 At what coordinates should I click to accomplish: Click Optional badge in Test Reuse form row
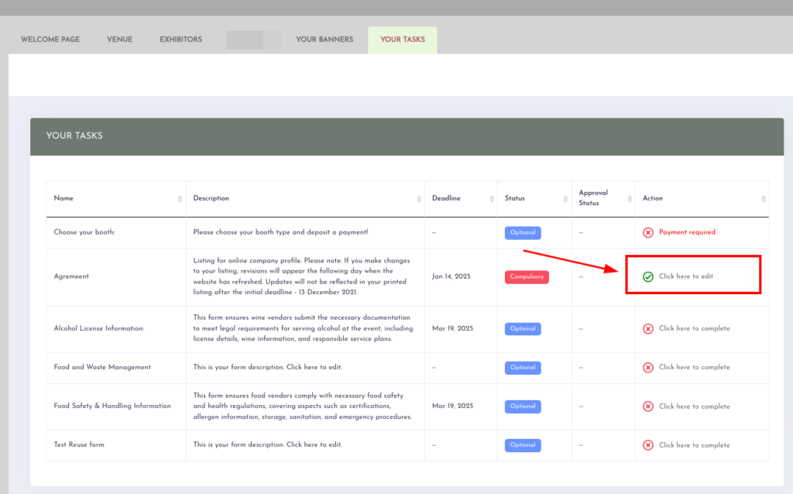tap(523, 445)
